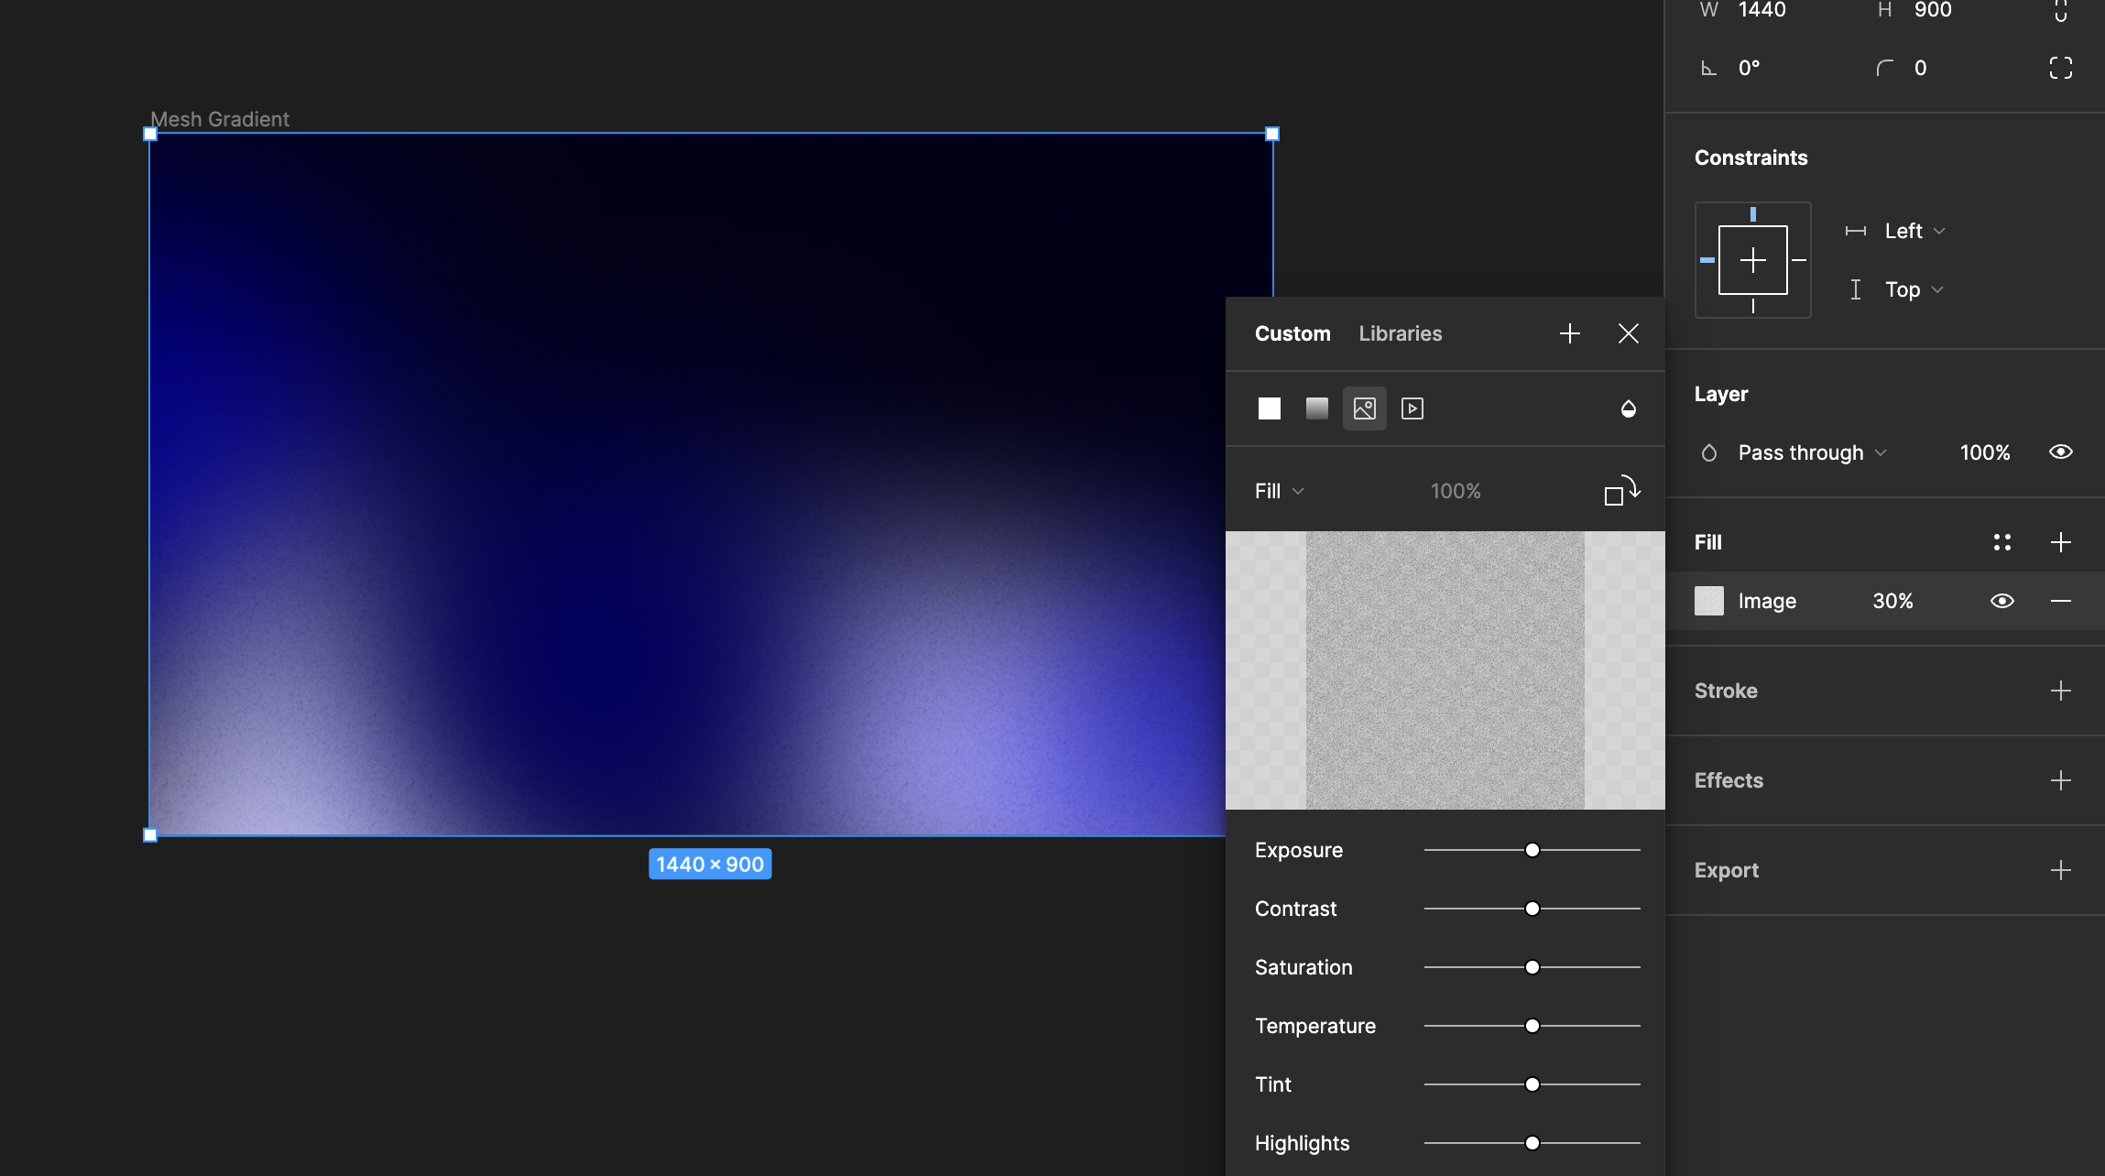The width and height of the screenshot is (2105, 1176).
Task: Toggle layer visibility eye next to 100%
Action: (2060, 452)
